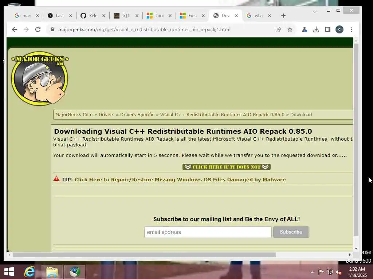Open the Repair/Restore Missing Windows OS Files tip
Image resolution: width=373 pixels, height=279 pixels.
(180, 179)
